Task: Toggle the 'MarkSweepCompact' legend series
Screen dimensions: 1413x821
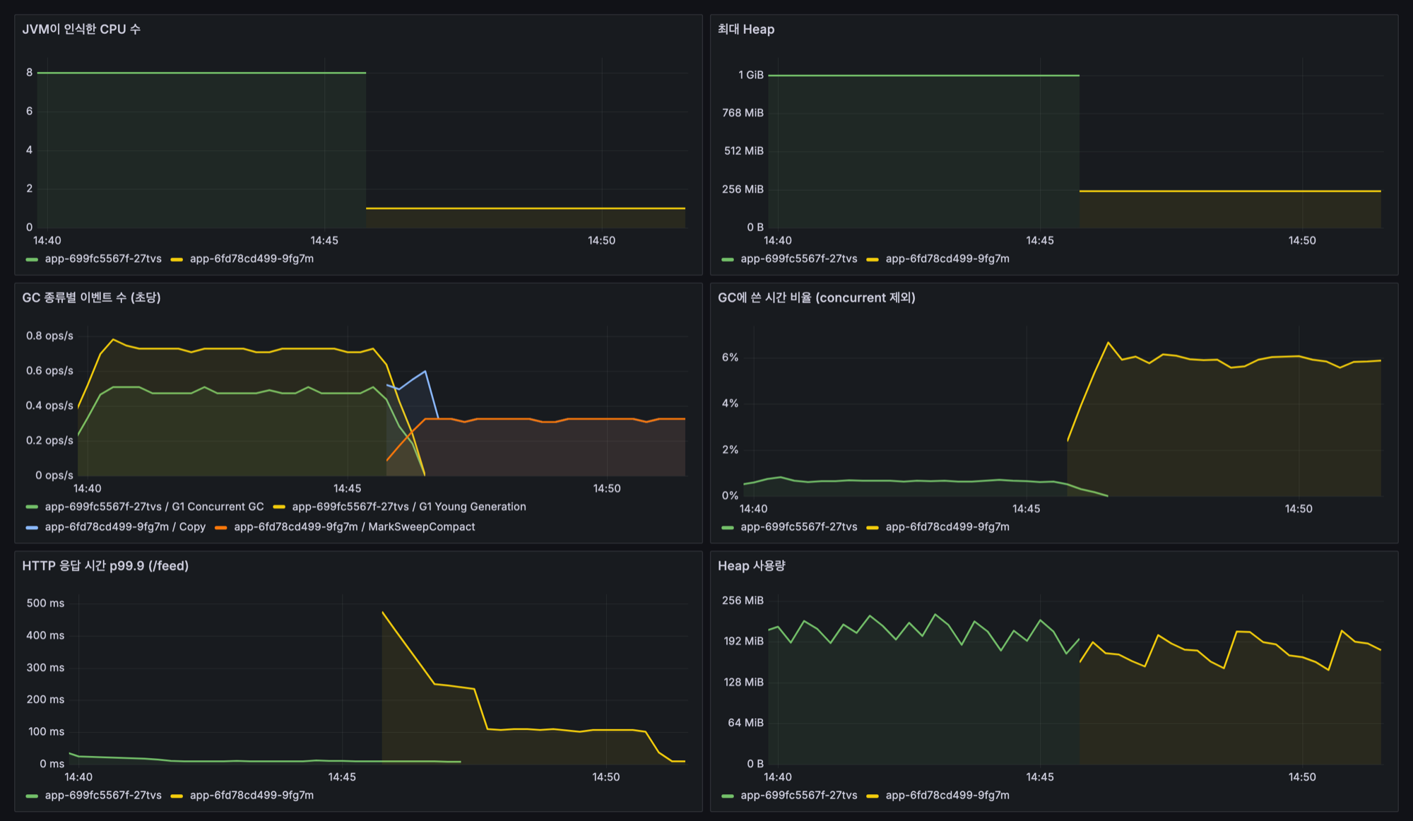Action: click(355, 527)
